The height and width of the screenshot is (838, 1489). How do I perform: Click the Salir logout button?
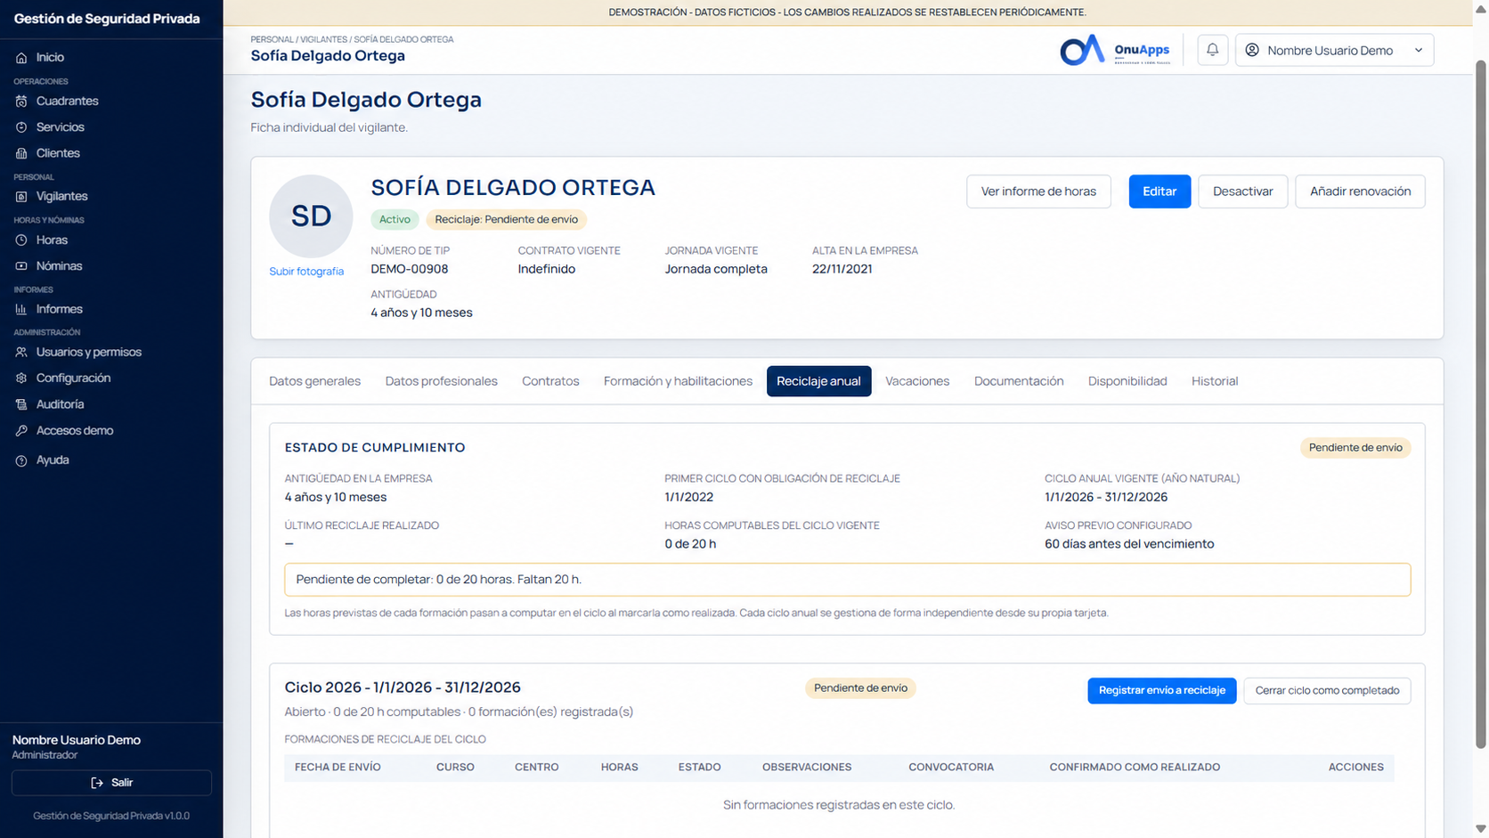click(111, 783)
